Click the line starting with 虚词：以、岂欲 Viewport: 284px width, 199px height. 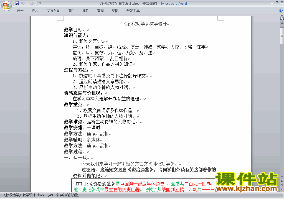click(113, 53)
